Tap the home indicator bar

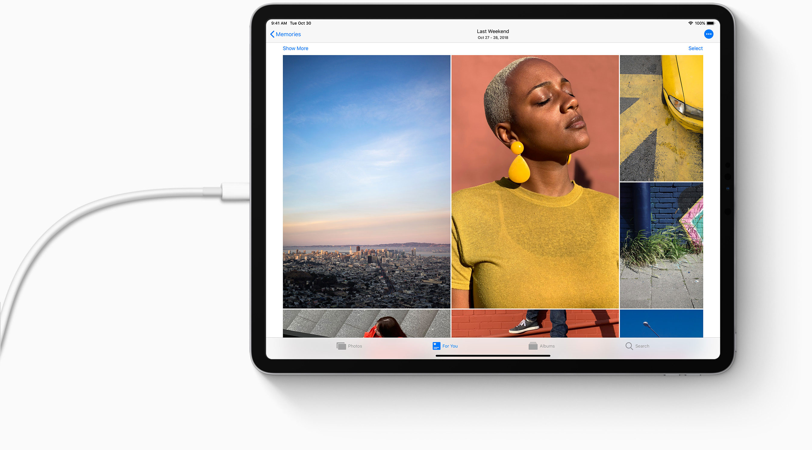pos(493,356)
